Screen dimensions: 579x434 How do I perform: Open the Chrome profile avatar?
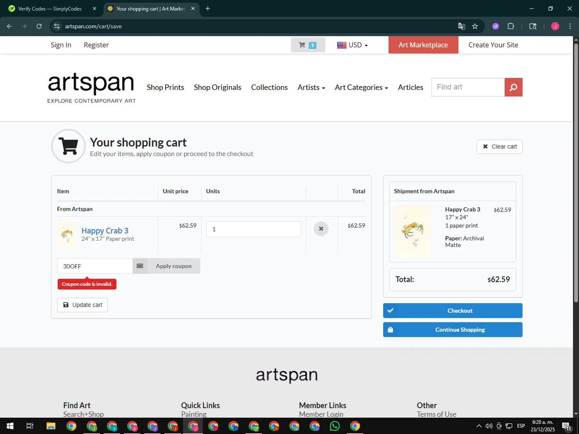(555, 26)
